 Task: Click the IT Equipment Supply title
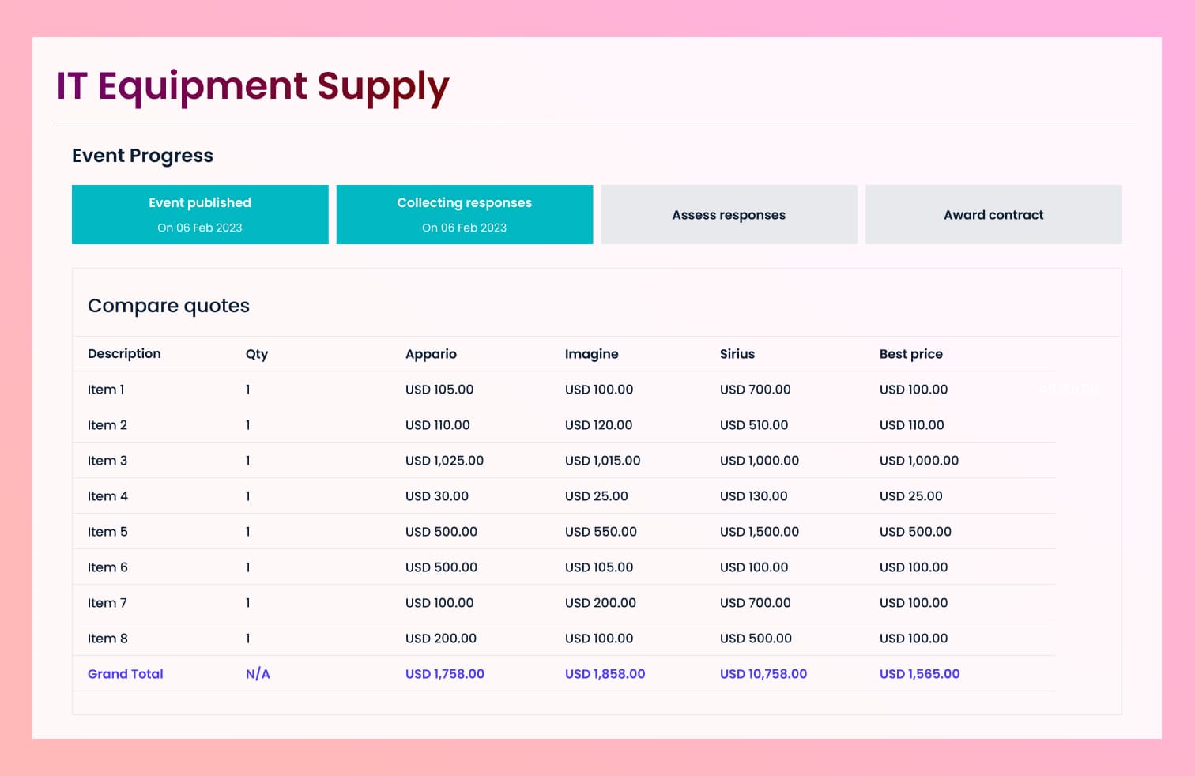point(253,86)
